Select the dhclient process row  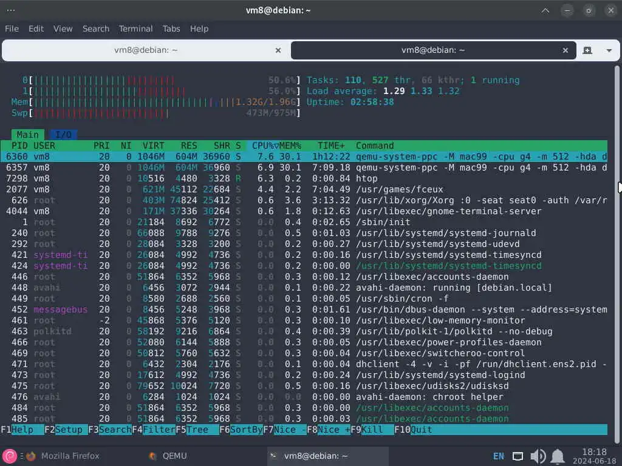304,364
